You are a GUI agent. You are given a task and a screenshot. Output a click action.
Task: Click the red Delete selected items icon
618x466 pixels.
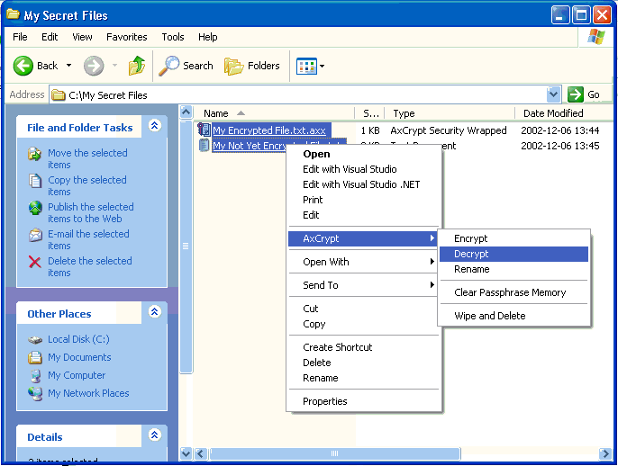click(x=35, y=262)
